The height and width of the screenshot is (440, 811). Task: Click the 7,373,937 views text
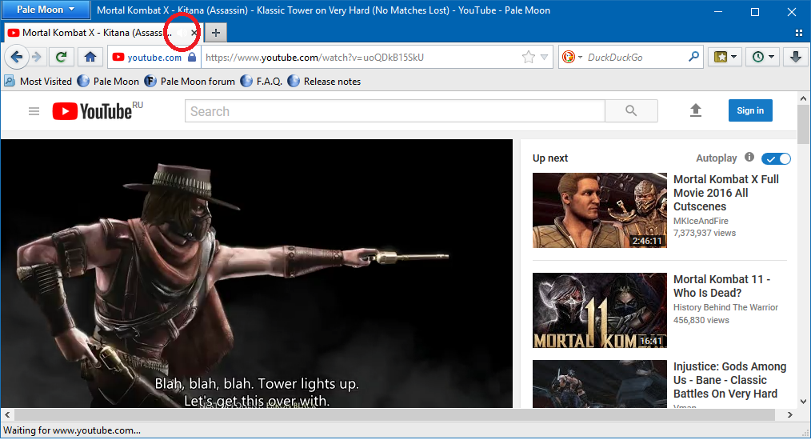(x=705, y=233)
